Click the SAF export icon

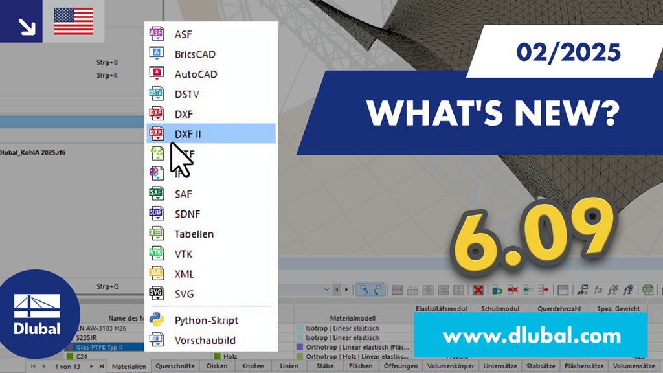tap(157, 194)
